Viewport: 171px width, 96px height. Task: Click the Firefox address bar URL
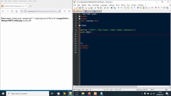[x=42, y=11]
